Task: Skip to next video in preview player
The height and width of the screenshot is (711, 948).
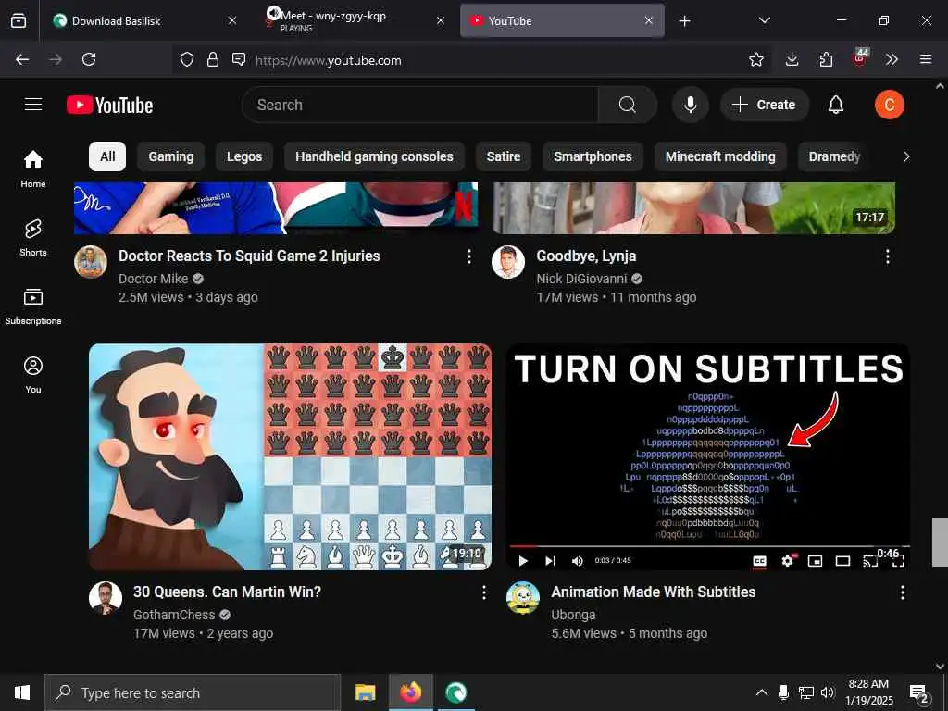Action: (550, 561)
